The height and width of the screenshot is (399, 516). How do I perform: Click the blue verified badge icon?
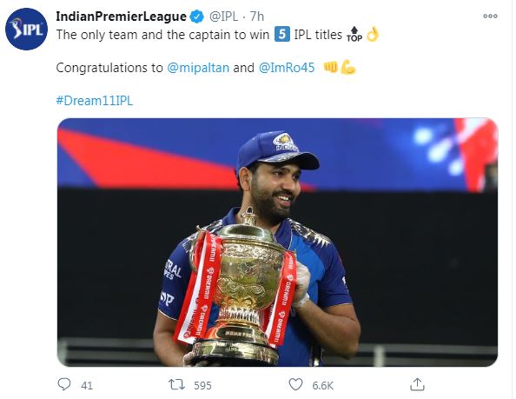pos(197,17)
